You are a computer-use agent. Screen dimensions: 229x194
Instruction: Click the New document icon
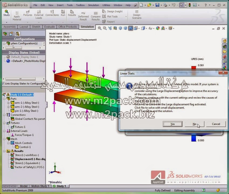[x=141, y=5]
